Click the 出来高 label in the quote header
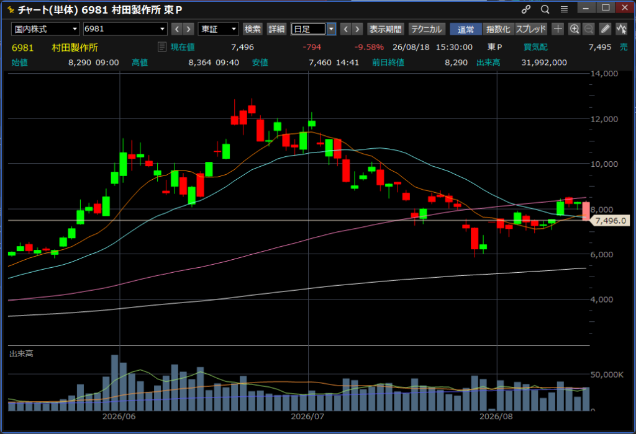The width and height of the screenshot is (636, 434). click(488, 63)
